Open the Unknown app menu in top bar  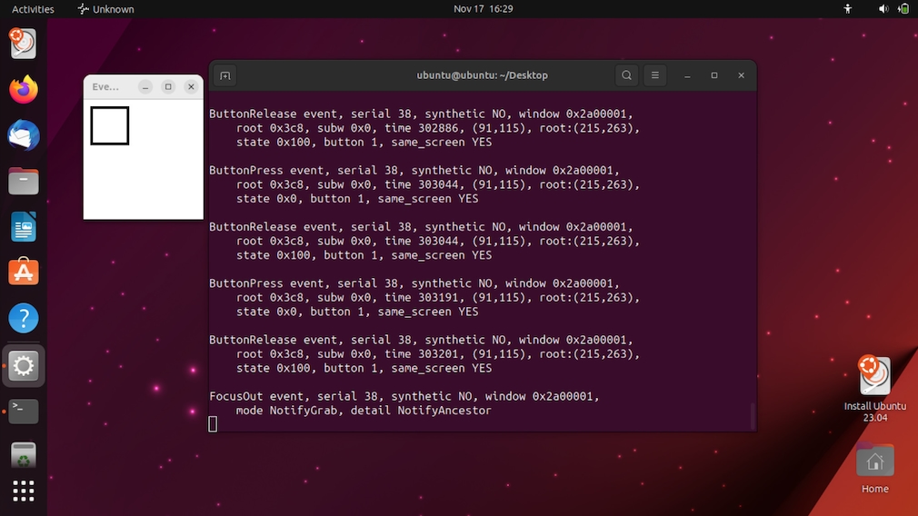click(x=106, y=9)
